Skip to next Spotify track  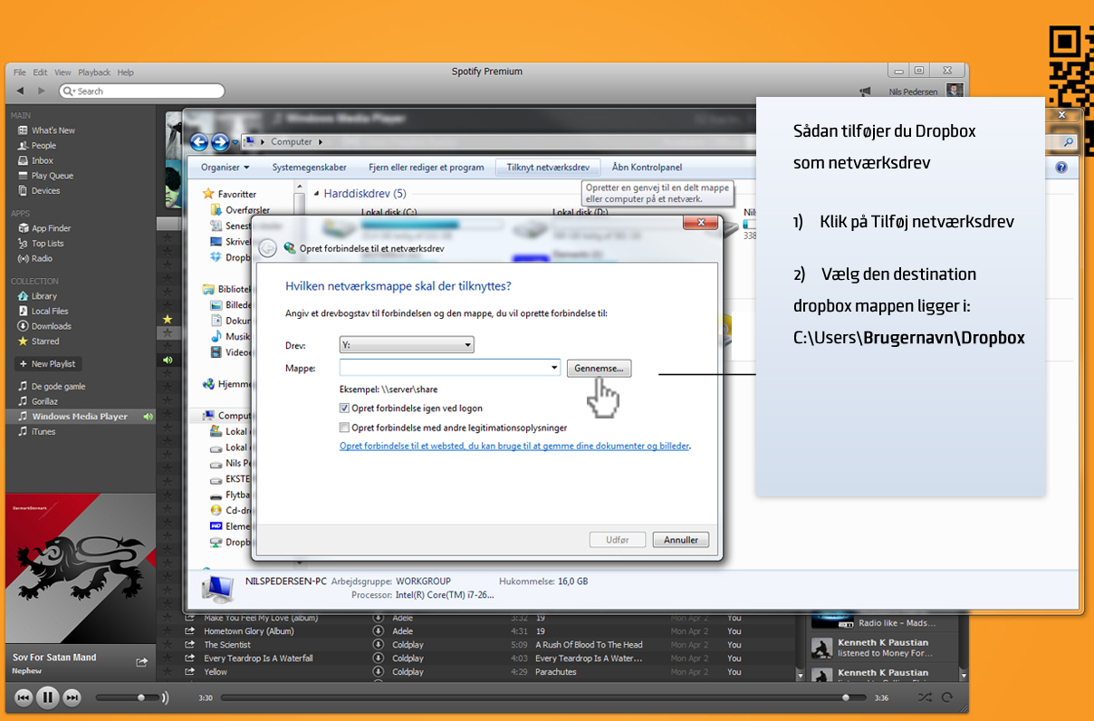click(x=72, y=697)
